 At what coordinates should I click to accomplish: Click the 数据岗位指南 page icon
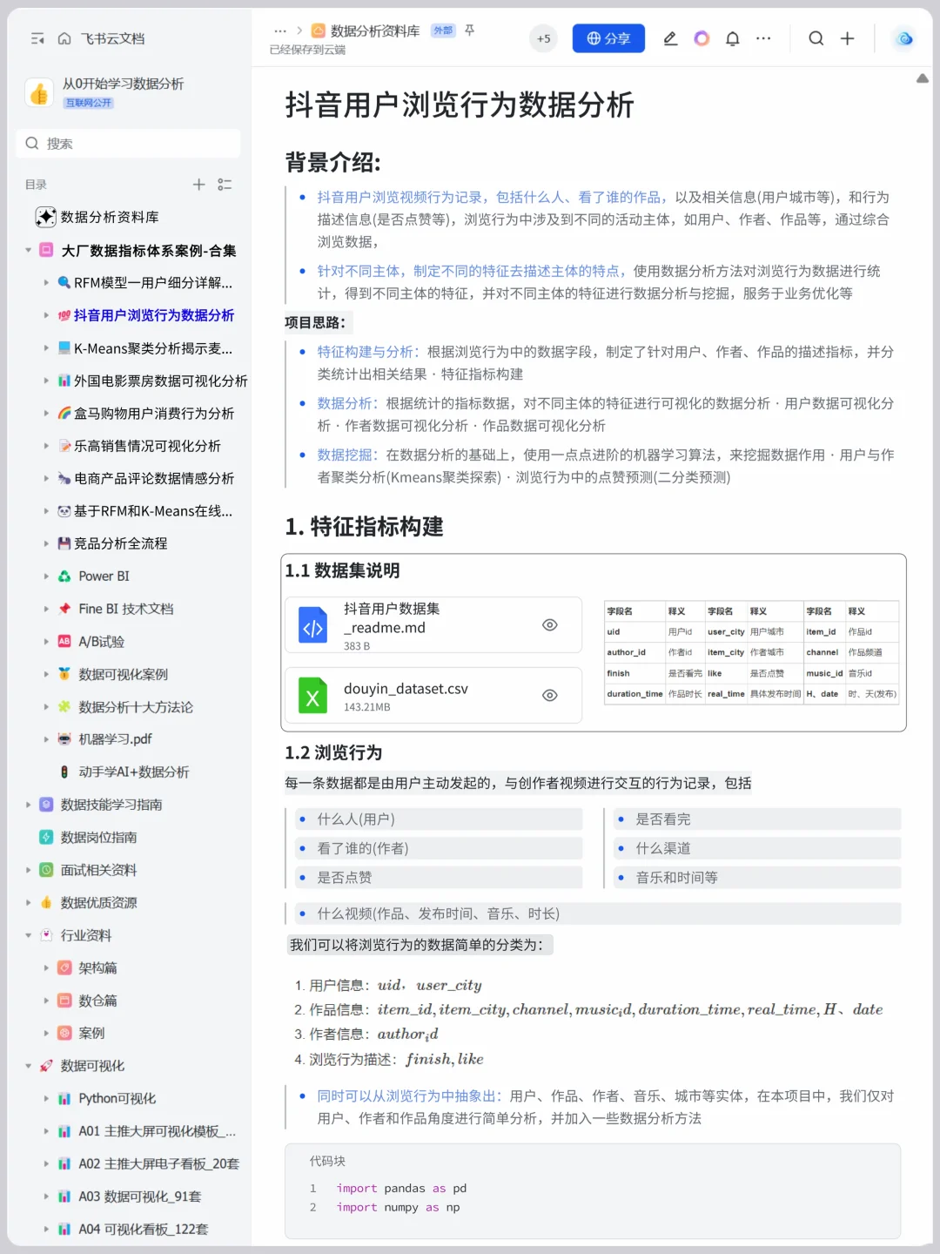click(46, 837)
